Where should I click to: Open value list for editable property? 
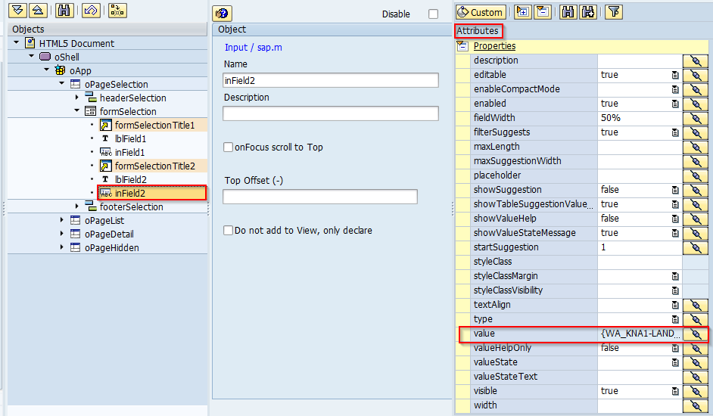674,75
